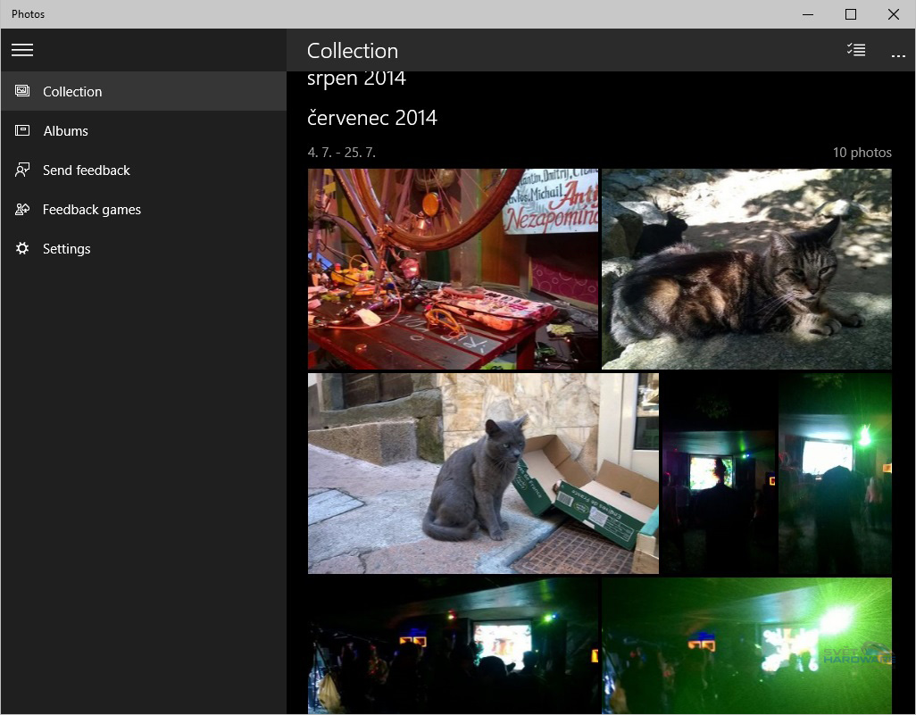Switch to the Collection view
The width and height of the screenshot is (916, 715).
(72, 90)
